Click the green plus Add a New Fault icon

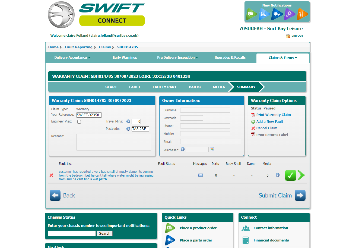[253, 122]
